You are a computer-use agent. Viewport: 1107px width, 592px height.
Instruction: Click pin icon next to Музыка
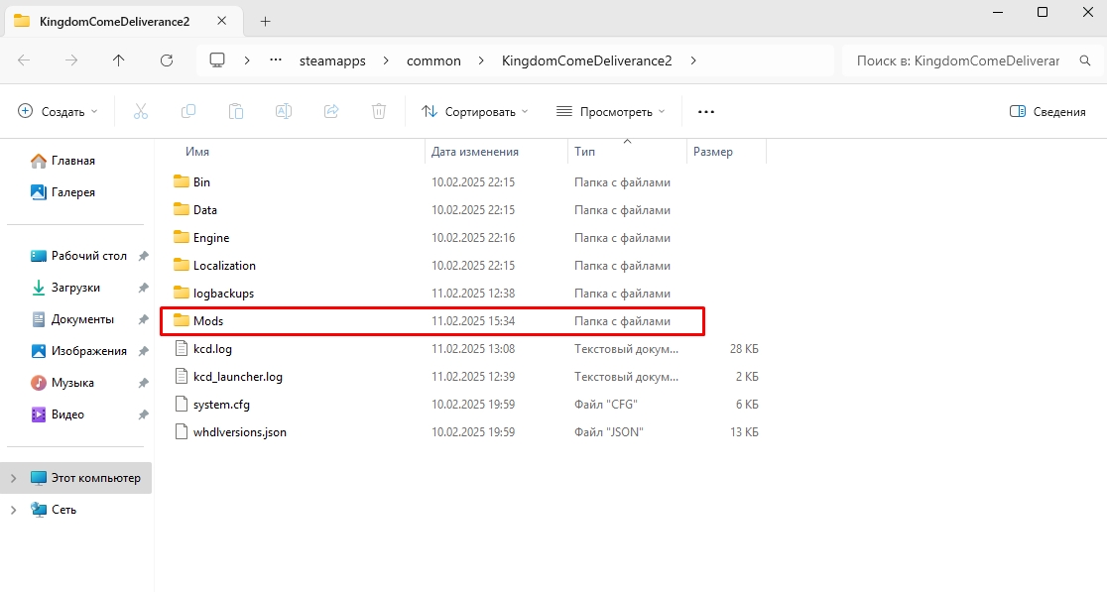pos(143,383)
